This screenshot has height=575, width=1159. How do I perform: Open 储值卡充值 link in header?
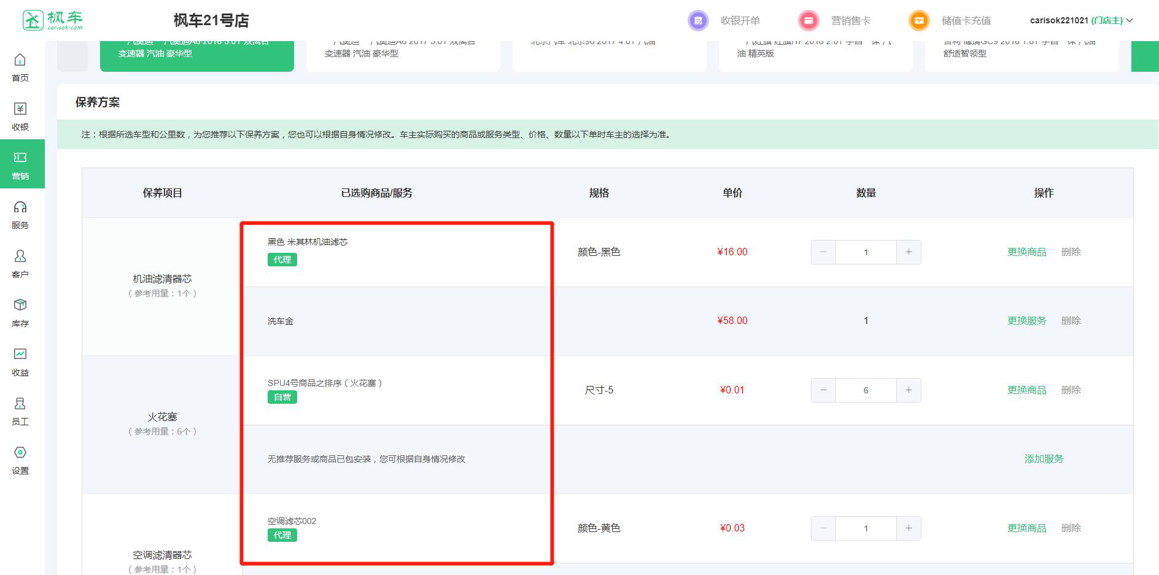tap(966, 20)
